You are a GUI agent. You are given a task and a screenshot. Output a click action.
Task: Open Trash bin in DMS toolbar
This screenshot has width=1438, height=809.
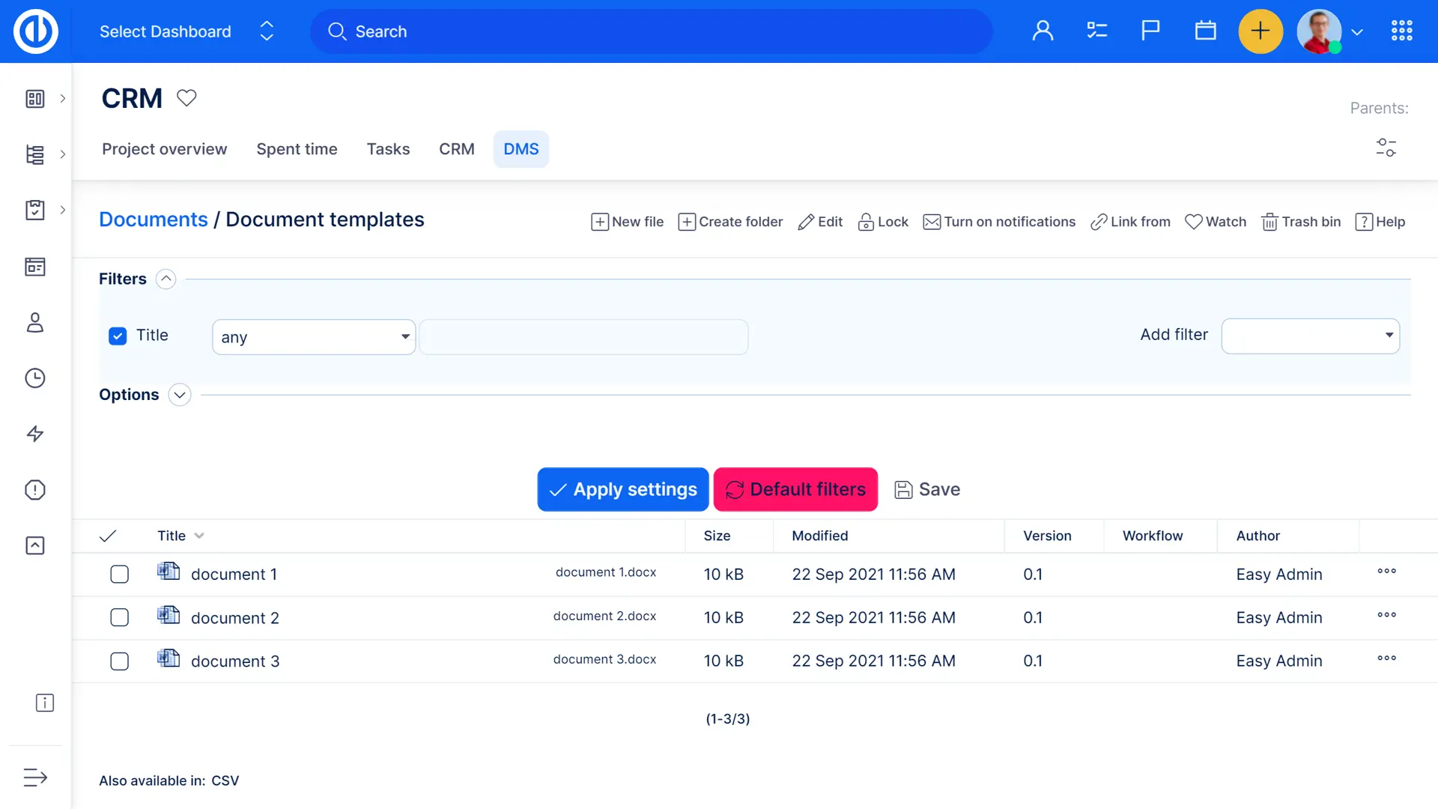(1301, 222)
